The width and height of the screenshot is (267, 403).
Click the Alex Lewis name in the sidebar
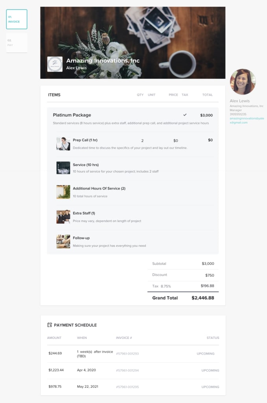click(x=239, y=101)
